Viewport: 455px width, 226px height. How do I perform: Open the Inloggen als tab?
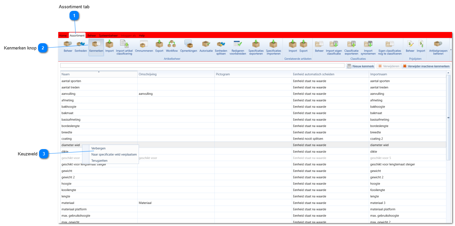point(128,35)
